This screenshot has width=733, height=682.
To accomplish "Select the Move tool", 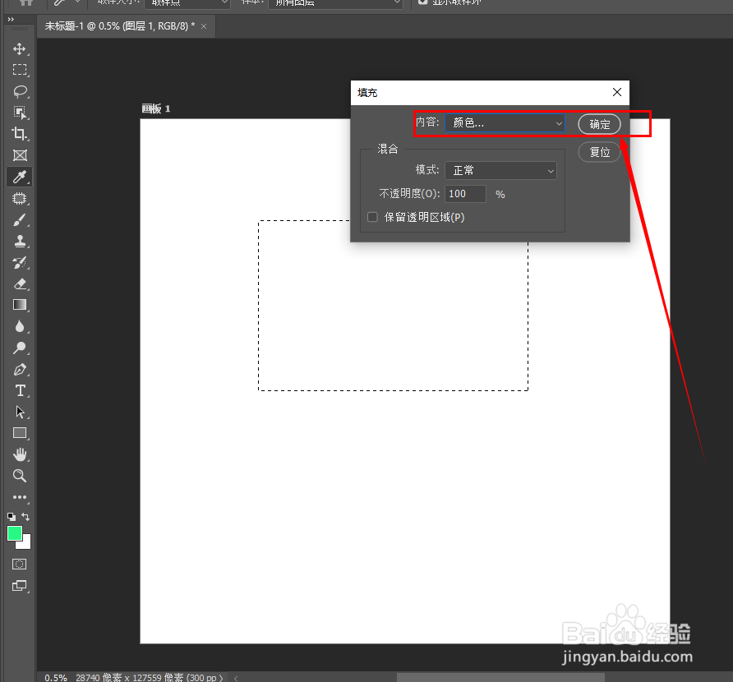I will 20,48.
